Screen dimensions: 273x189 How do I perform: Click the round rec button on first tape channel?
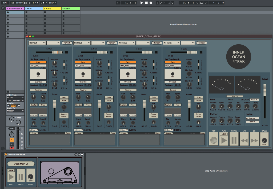tap(38, 74)
